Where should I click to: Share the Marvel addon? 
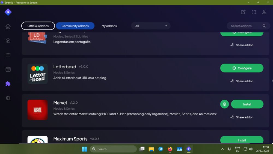(242, 117)
